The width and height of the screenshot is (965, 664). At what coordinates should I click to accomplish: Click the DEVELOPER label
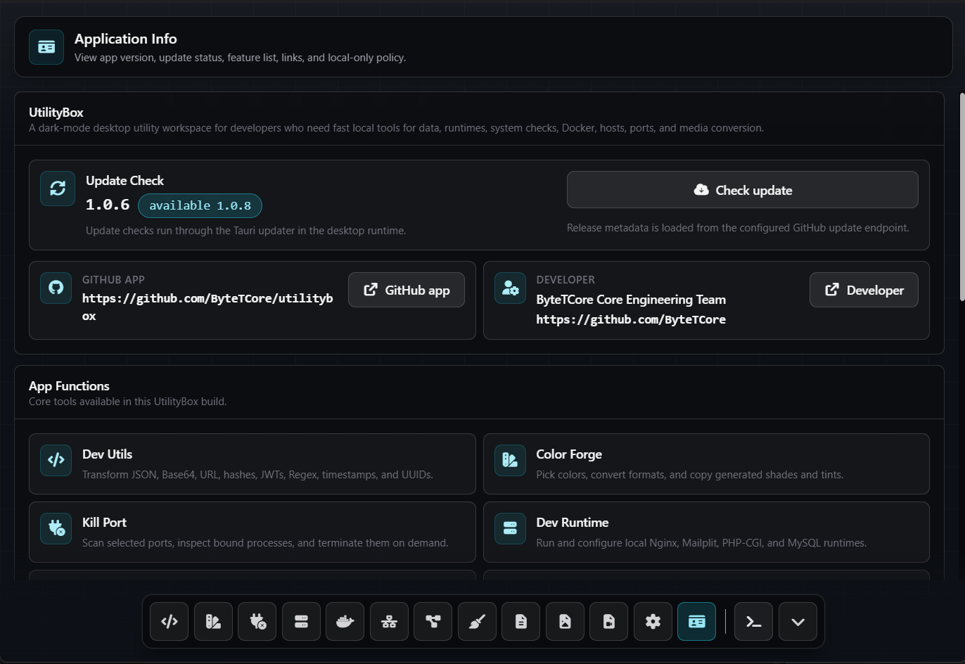point(565,280)
